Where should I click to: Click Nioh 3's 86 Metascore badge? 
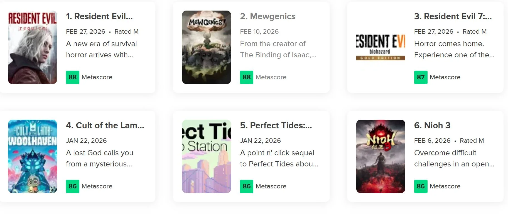point(421,186)
